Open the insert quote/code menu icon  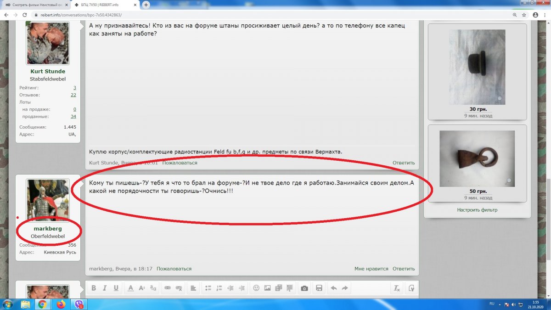290,288
